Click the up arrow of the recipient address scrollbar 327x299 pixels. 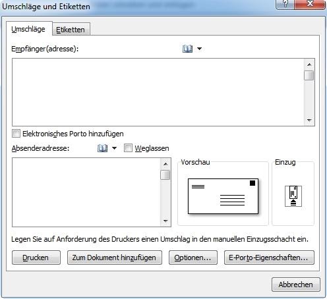[309, 65]
